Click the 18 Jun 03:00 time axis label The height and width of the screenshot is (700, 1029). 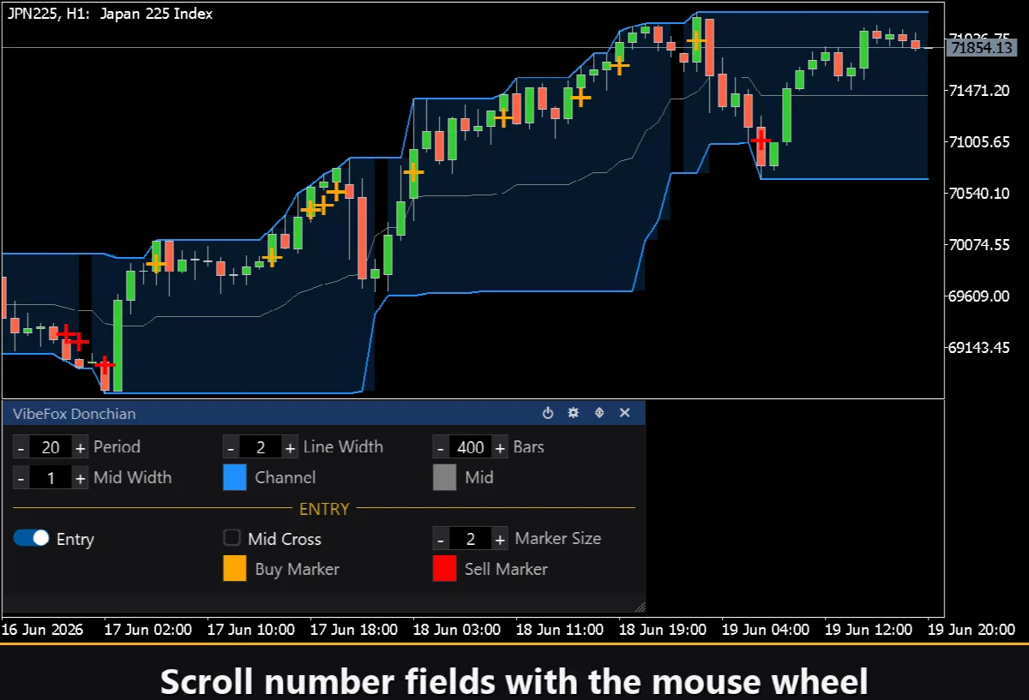456,630
